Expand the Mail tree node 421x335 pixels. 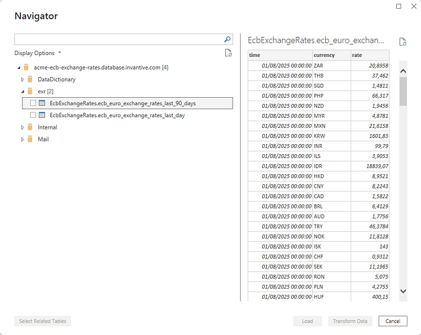[22, 139]
